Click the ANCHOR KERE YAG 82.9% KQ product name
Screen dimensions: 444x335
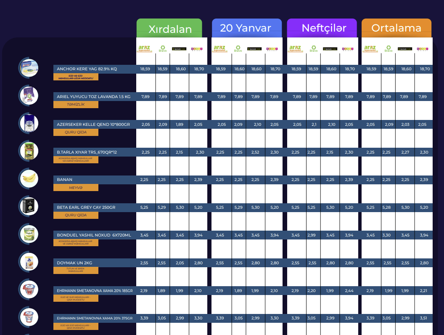tap(87, 69)
